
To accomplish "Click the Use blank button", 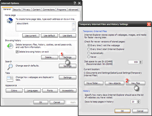I will click(x=68, y=36).
